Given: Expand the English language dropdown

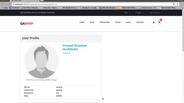Looking at the screenshot, I should (140, 13).
